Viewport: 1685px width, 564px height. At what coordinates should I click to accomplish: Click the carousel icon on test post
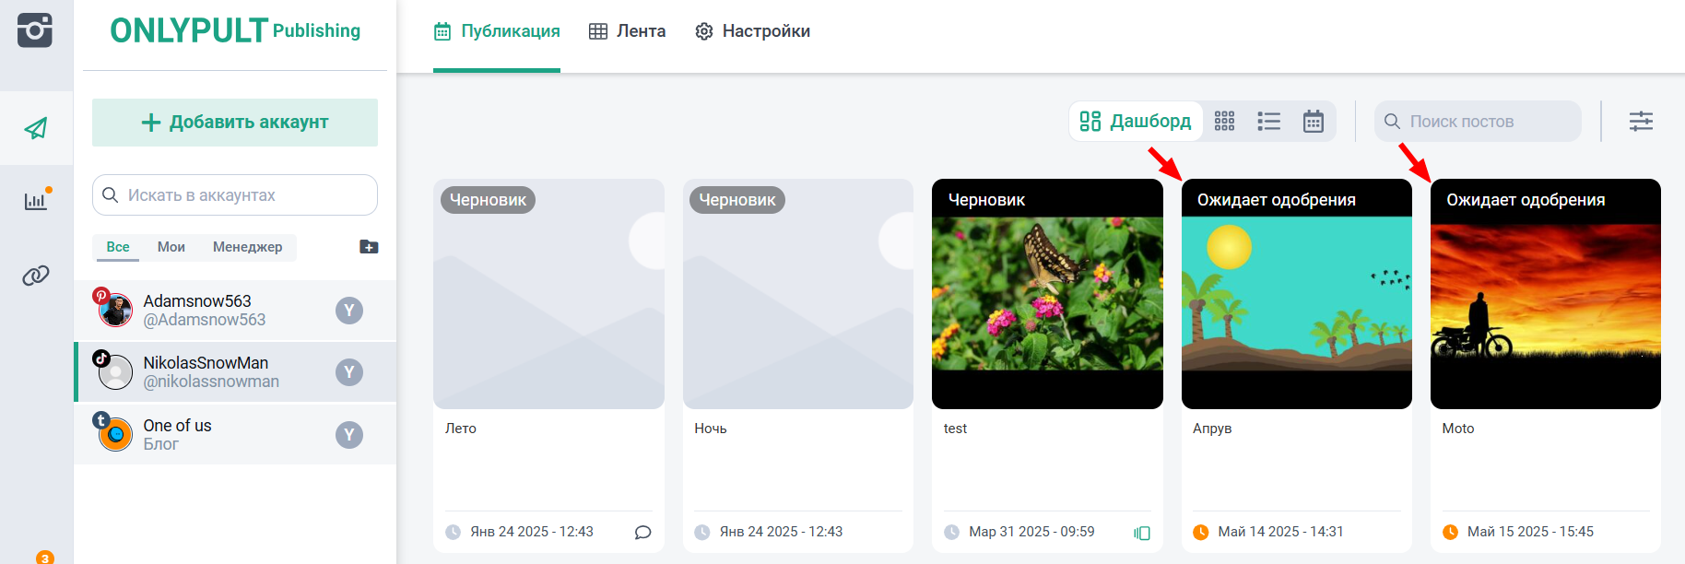tap(1142, 533)
